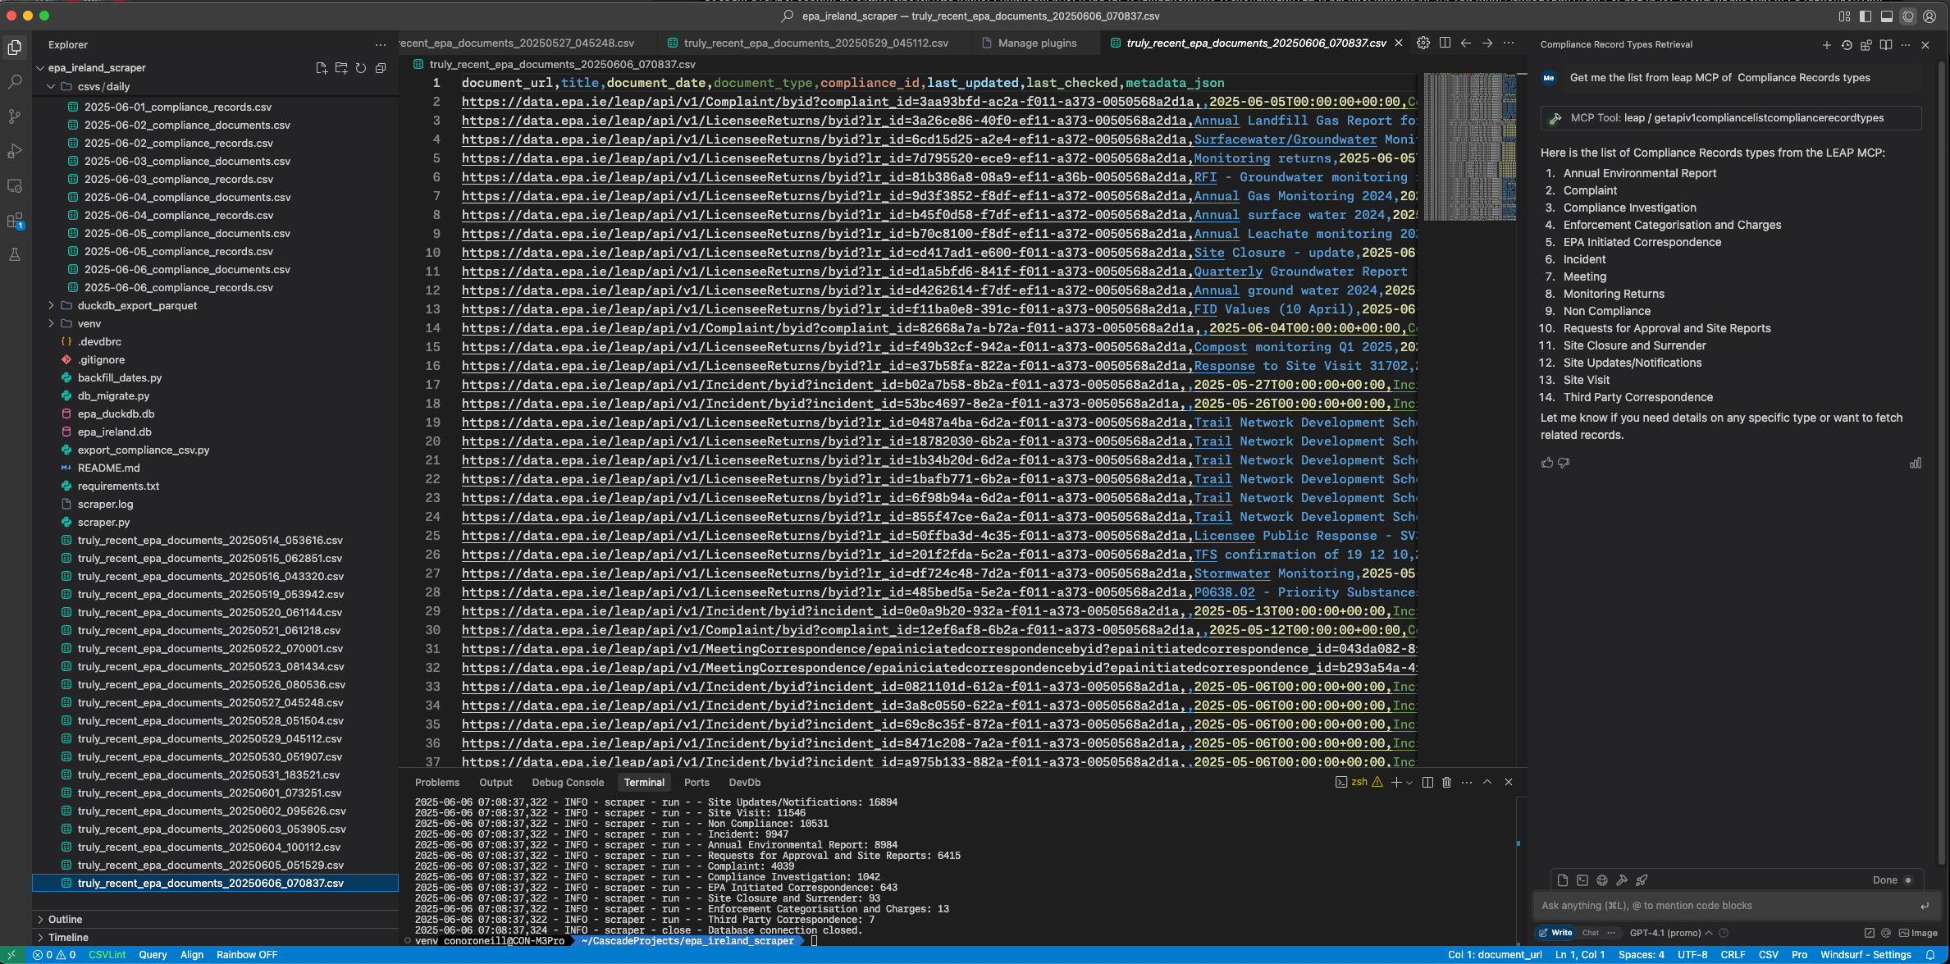This screenshot has width=1950, height=964.
Task: Split the editor to the right
Action: click(x=1445, y=43)
